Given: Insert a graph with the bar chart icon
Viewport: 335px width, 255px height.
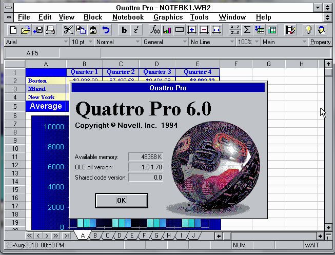Looking at the screenshot, I should pyautogui.click(x=167, y=30).
